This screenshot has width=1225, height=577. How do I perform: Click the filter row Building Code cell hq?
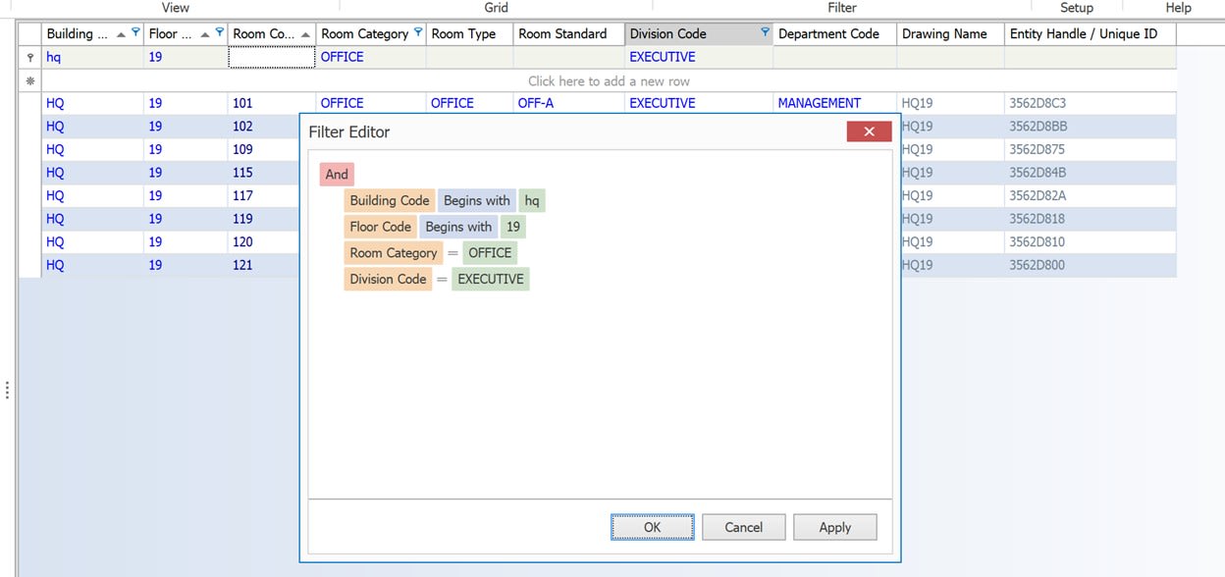(92, 57)
